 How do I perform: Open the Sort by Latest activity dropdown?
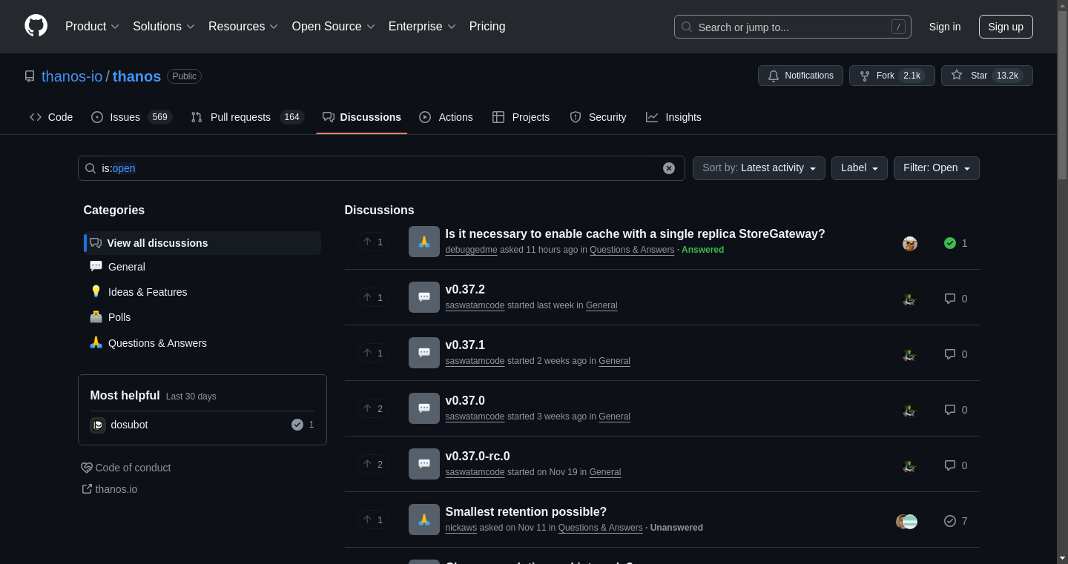tap(759, 168)
